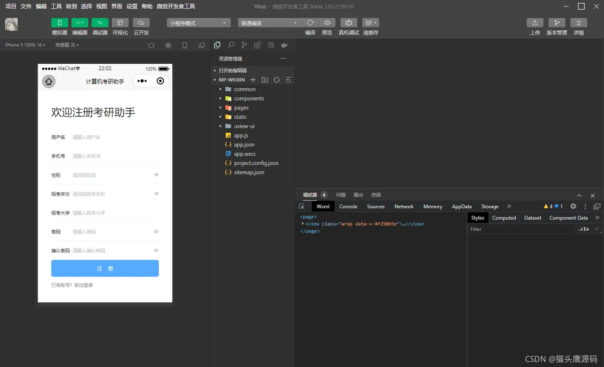604x367 pixels.
Task: Click the 注册 register button
Action: 105,268
